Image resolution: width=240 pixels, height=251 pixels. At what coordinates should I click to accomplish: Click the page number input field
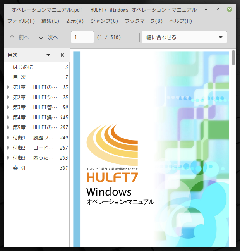click(82, 37)
